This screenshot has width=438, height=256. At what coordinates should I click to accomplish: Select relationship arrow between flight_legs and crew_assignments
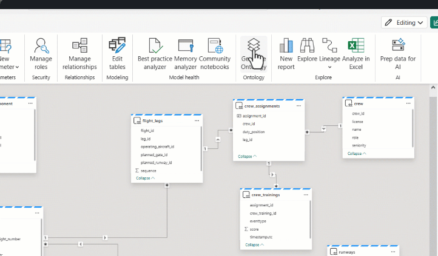pos(218,139)
